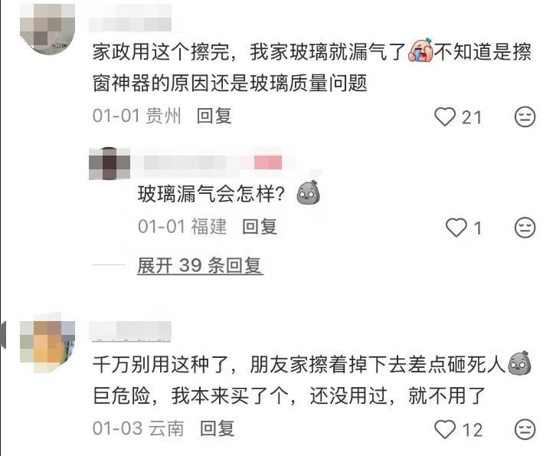This screenshot has height=456, width=553.
Task: Open the 云南 commenter's avatar
Action: pos(47,343)
